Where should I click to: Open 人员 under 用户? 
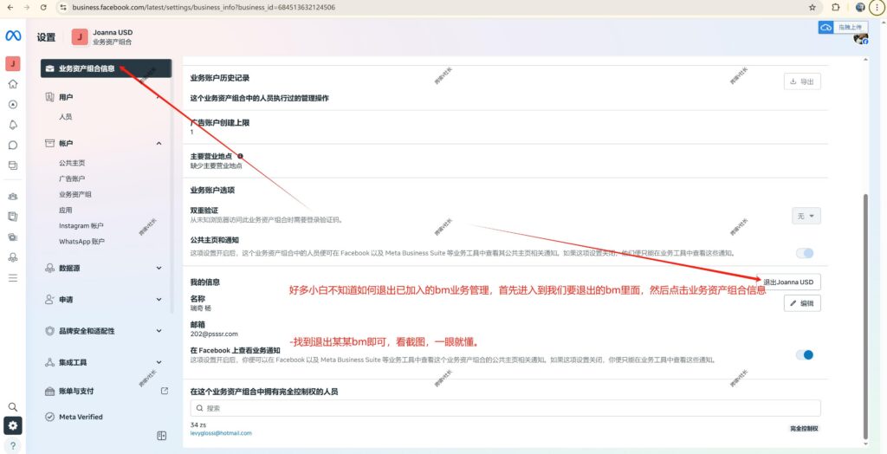[66, 117]
